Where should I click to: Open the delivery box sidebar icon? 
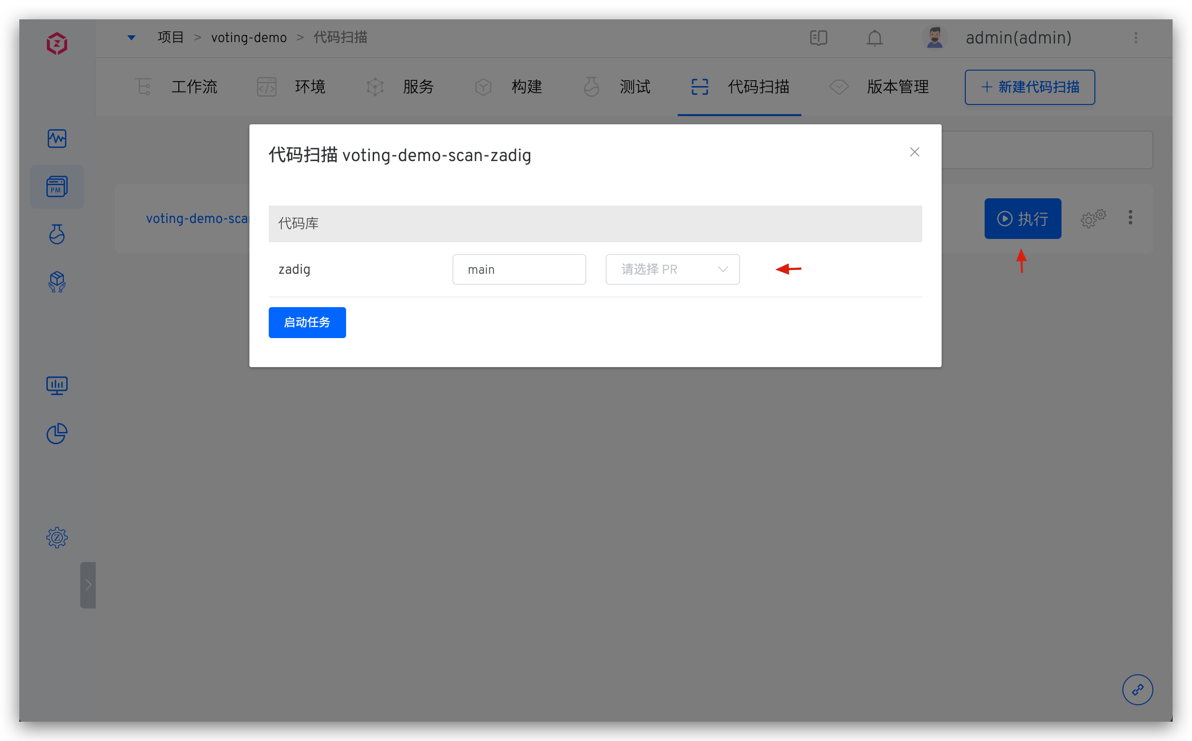coord(57,282)
